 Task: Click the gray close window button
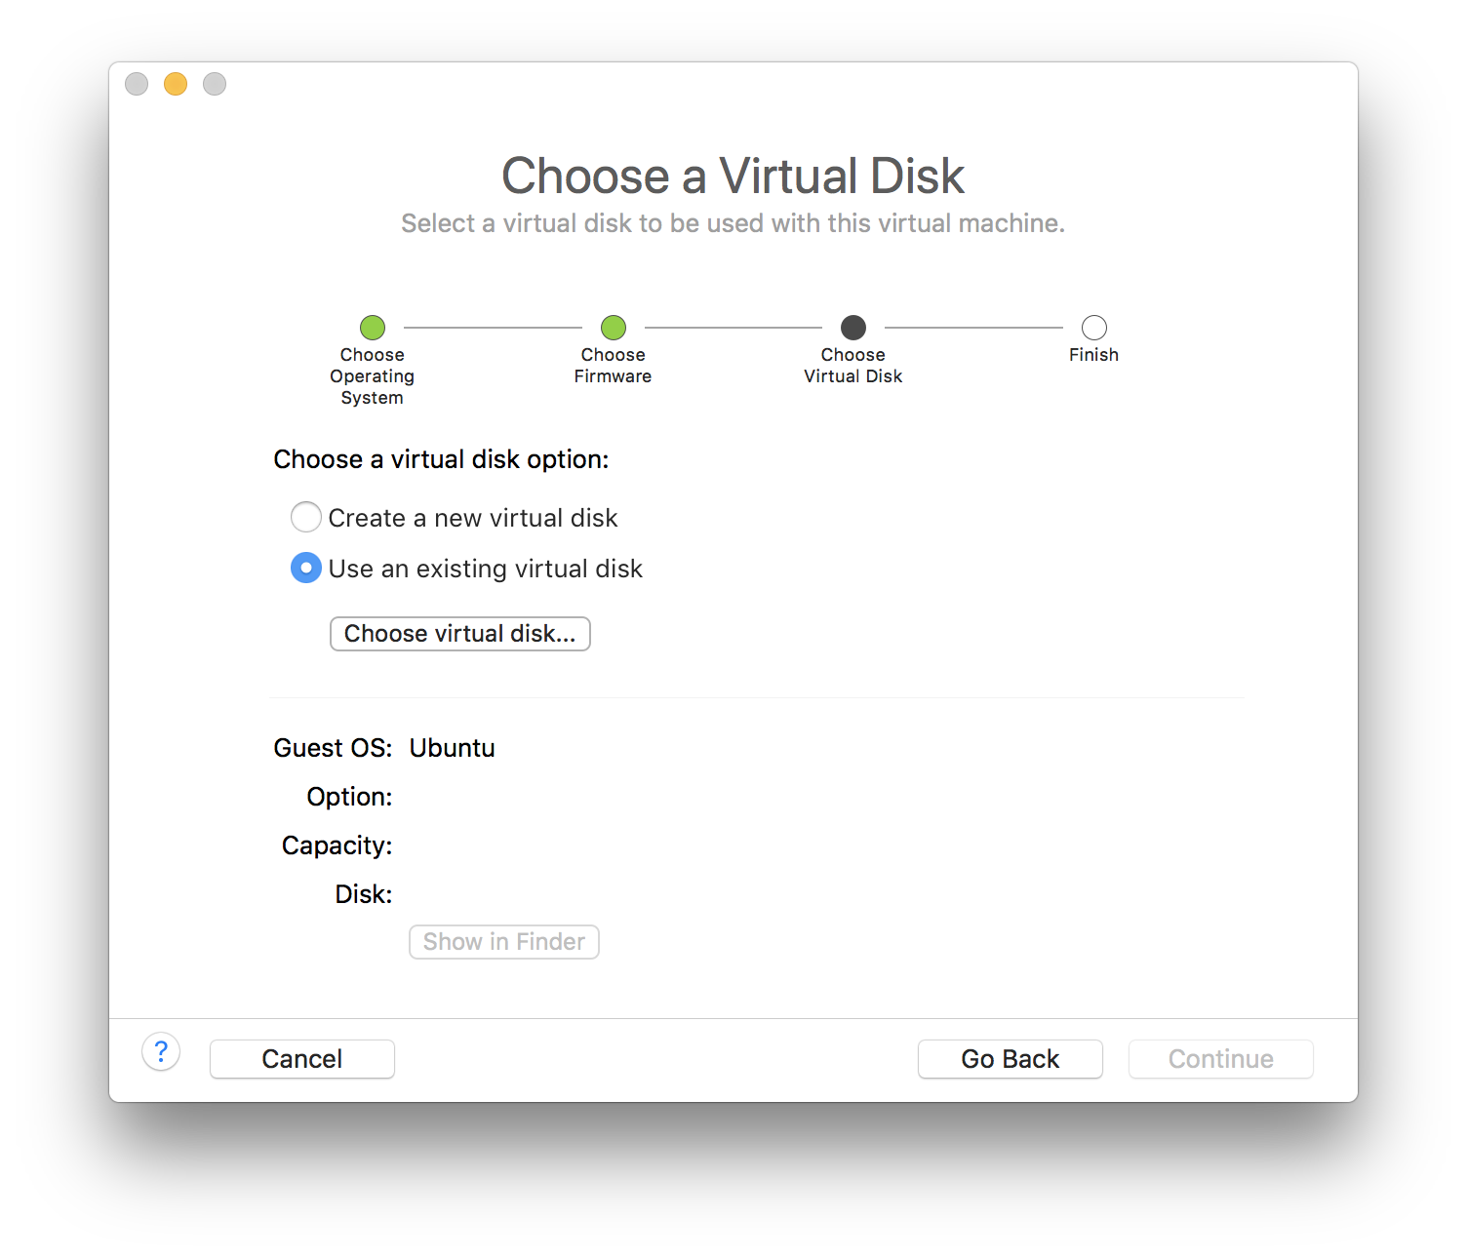click(137, 84)
